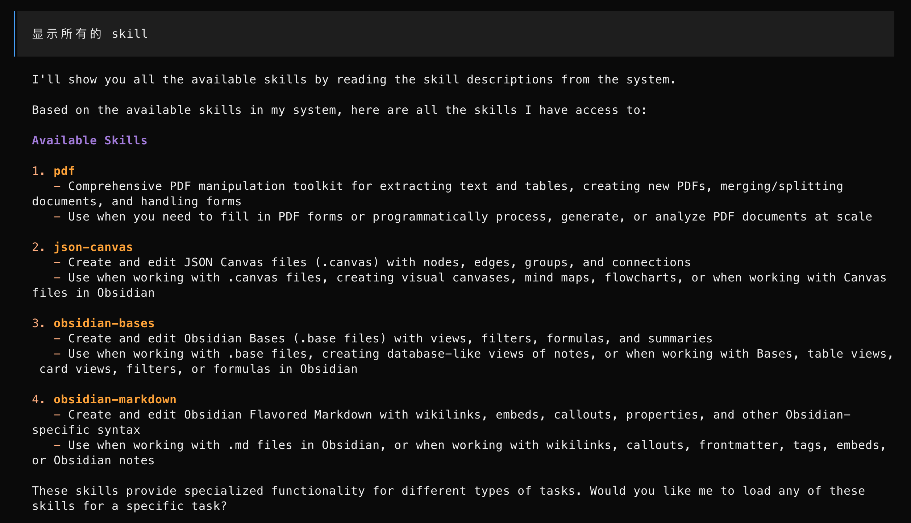Click the number "3." list marker
The image size is (911, 523).
(x=38, y=323)
